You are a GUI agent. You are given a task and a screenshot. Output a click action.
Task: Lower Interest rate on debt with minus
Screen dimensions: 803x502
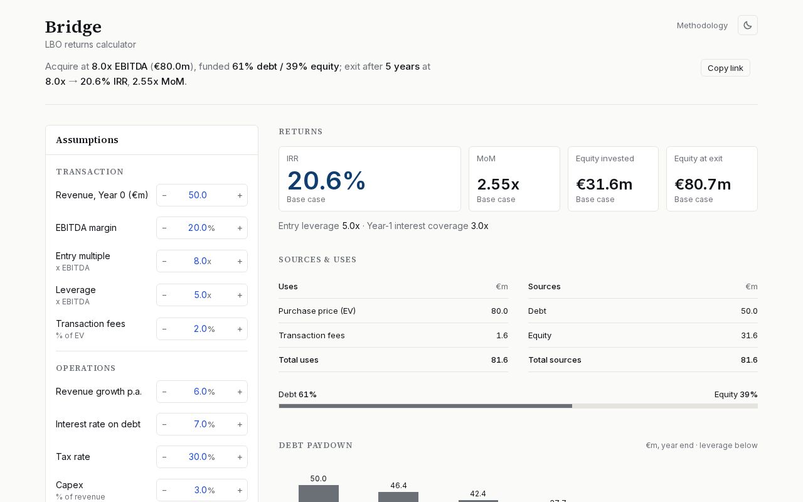164,424
